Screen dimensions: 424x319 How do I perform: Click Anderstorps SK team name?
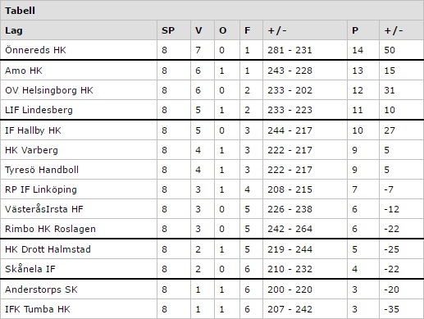tap(41, 289)
